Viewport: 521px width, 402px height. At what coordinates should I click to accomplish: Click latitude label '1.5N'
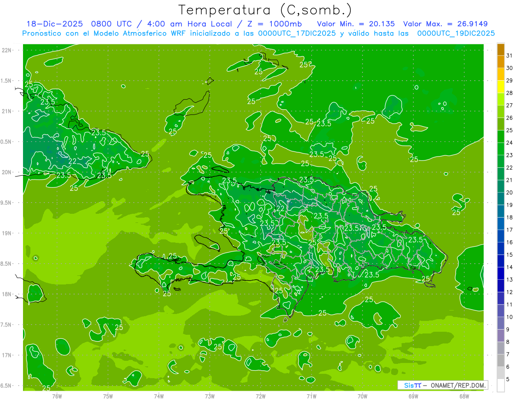tap(7, 81)
